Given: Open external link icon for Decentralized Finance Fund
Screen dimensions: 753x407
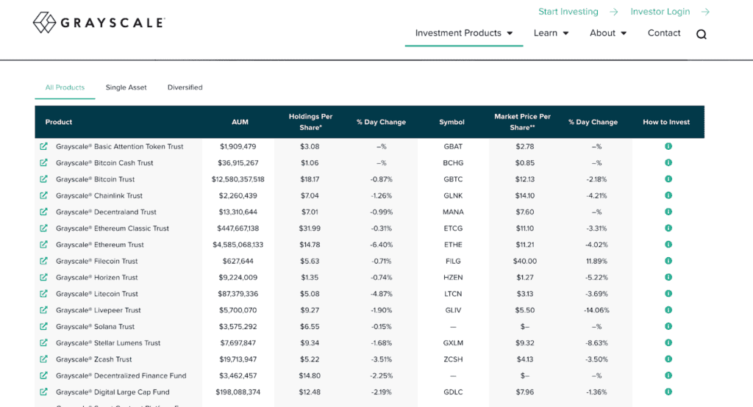Looking at the screenshot, I should pos(43,375).
